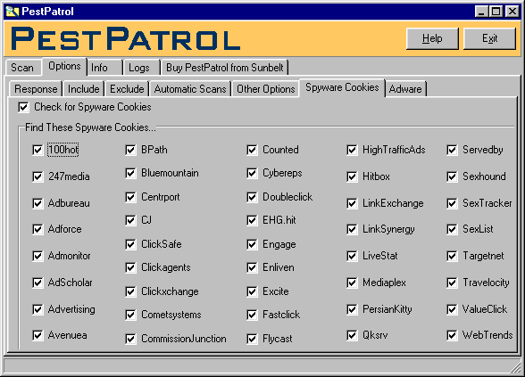This screenshot has height=377, width=525.
Task: Uncheck the BPath checkbox
Action: 130,150
